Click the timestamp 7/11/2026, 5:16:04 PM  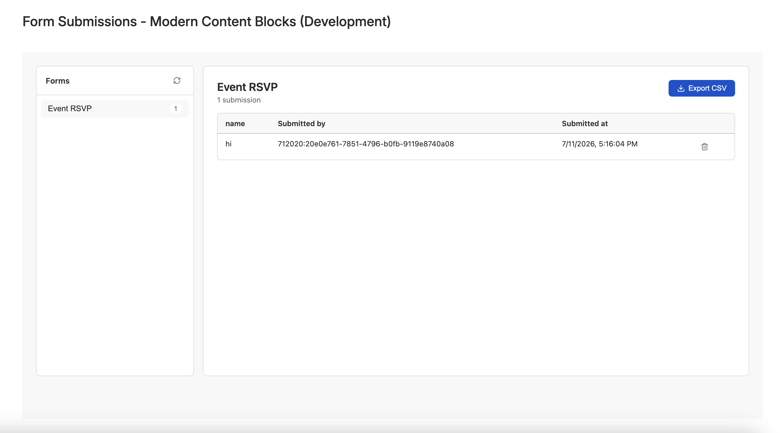tap(600, 144)
